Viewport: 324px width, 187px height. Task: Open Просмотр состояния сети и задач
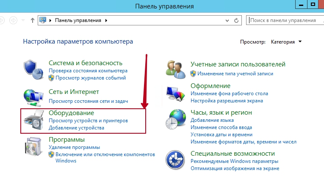88,101
